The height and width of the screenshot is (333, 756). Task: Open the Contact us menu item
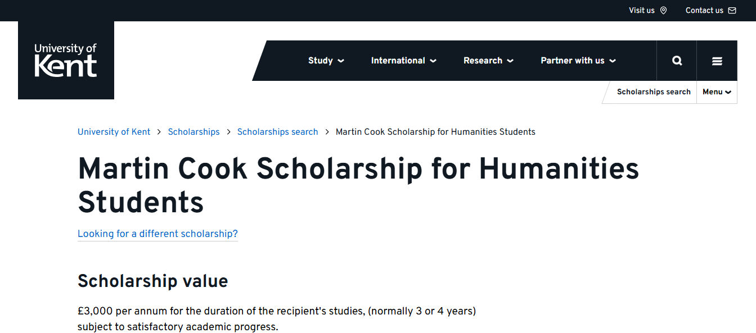tap(704, 10)
